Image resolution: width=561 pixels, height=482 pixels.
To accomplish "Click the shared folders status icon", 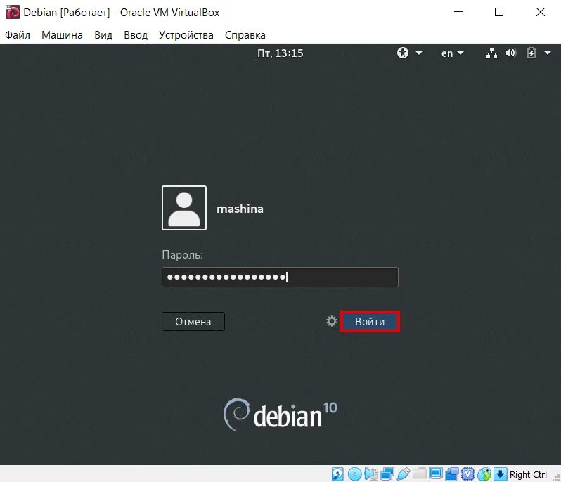I will click(x=419, y=474).
